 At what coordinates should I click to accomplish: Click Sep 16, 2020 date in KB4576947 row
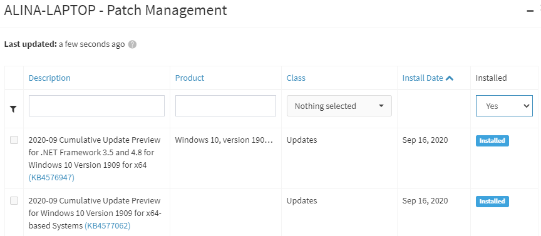(x=425, y=140)
